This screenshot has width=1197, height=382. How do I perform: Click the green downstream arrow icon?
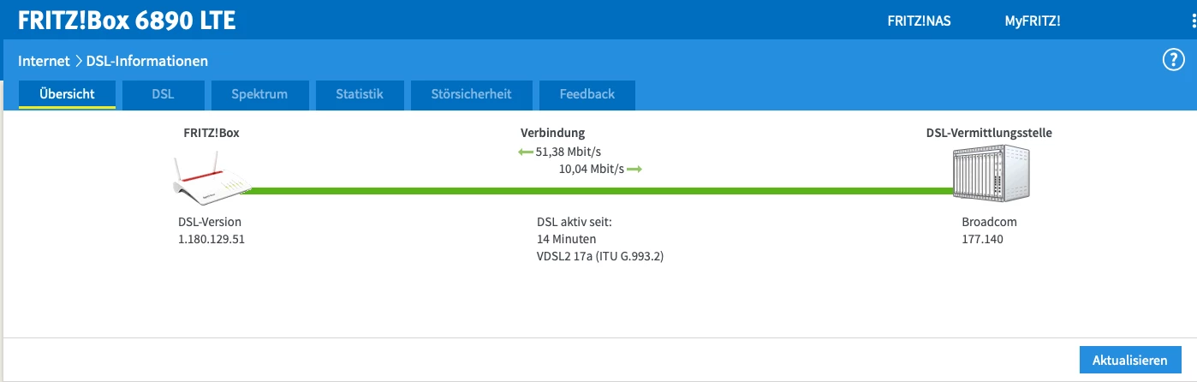[x=526, y=152]
